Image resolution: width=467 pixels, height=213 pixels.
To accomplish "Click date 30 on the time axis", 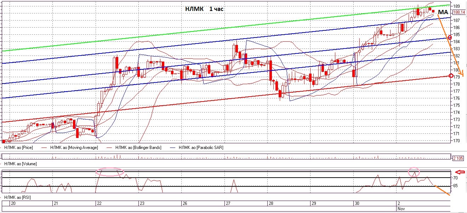I will tap(357, 203).
